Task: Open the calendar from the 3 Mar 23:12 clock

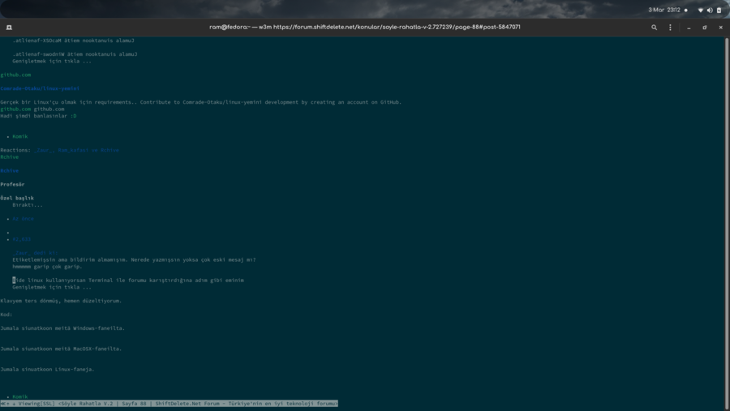Action: pyautogui.click(x=663, y=10)
